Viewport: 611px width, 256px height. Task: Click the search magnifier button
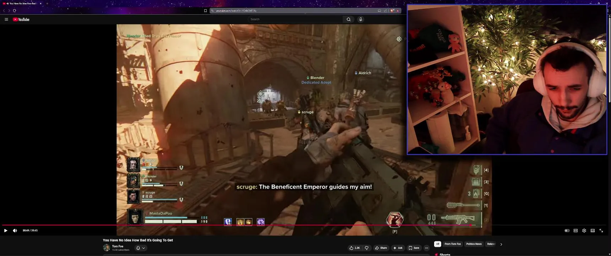tap(348, 19)
